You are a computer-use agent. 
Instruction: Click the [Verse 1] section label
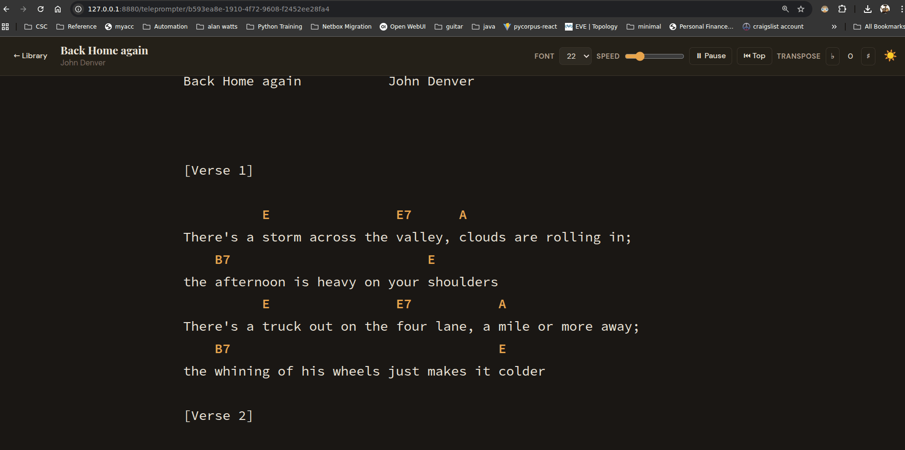(218, 170)
